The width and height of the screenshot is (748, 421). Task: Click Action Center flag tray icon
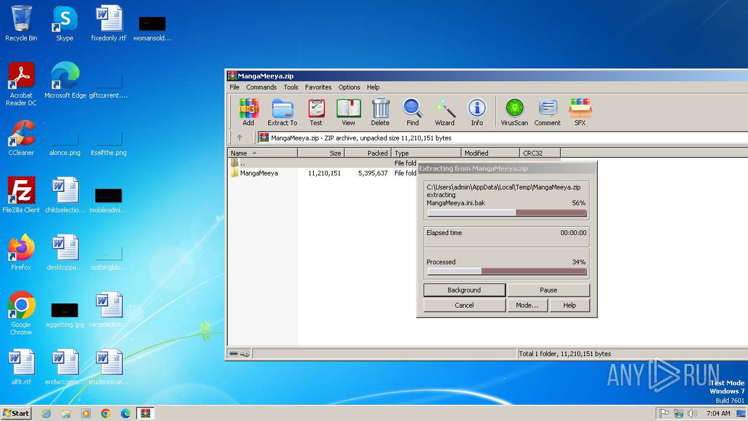(x=664, y=413)
